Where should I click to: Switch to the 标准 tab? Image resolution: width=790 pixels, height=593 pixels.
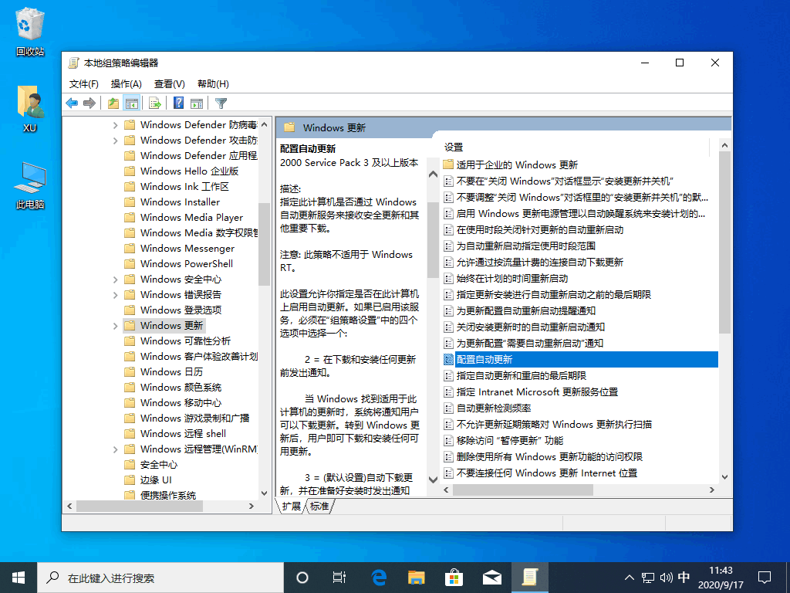pos(319,507)
